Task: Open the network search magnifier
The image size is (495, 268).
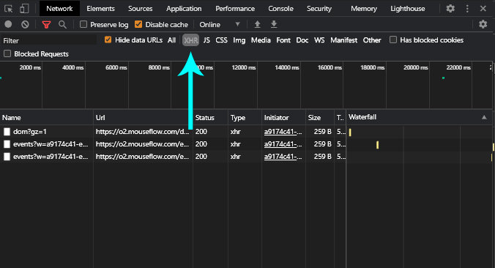Action: point(62,24)
